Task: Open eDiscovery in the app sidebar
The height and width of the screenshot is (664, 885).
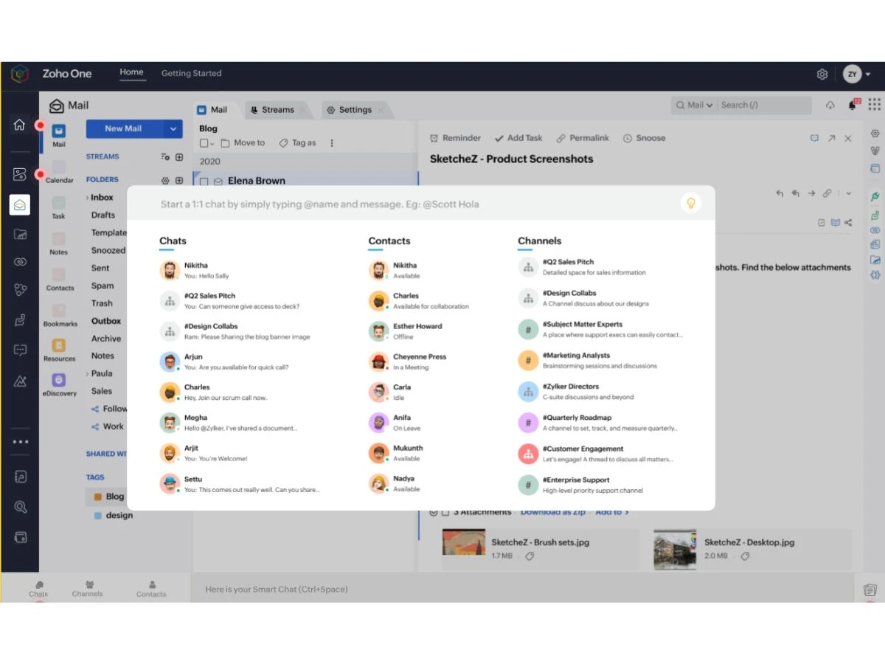Action: point(59,384)
